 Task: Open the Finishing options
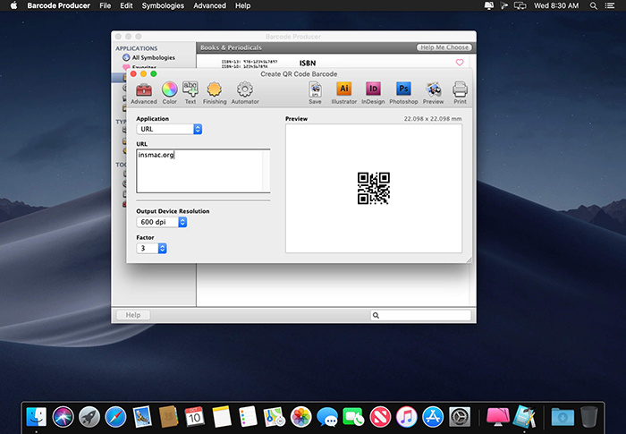click(215, 93)
